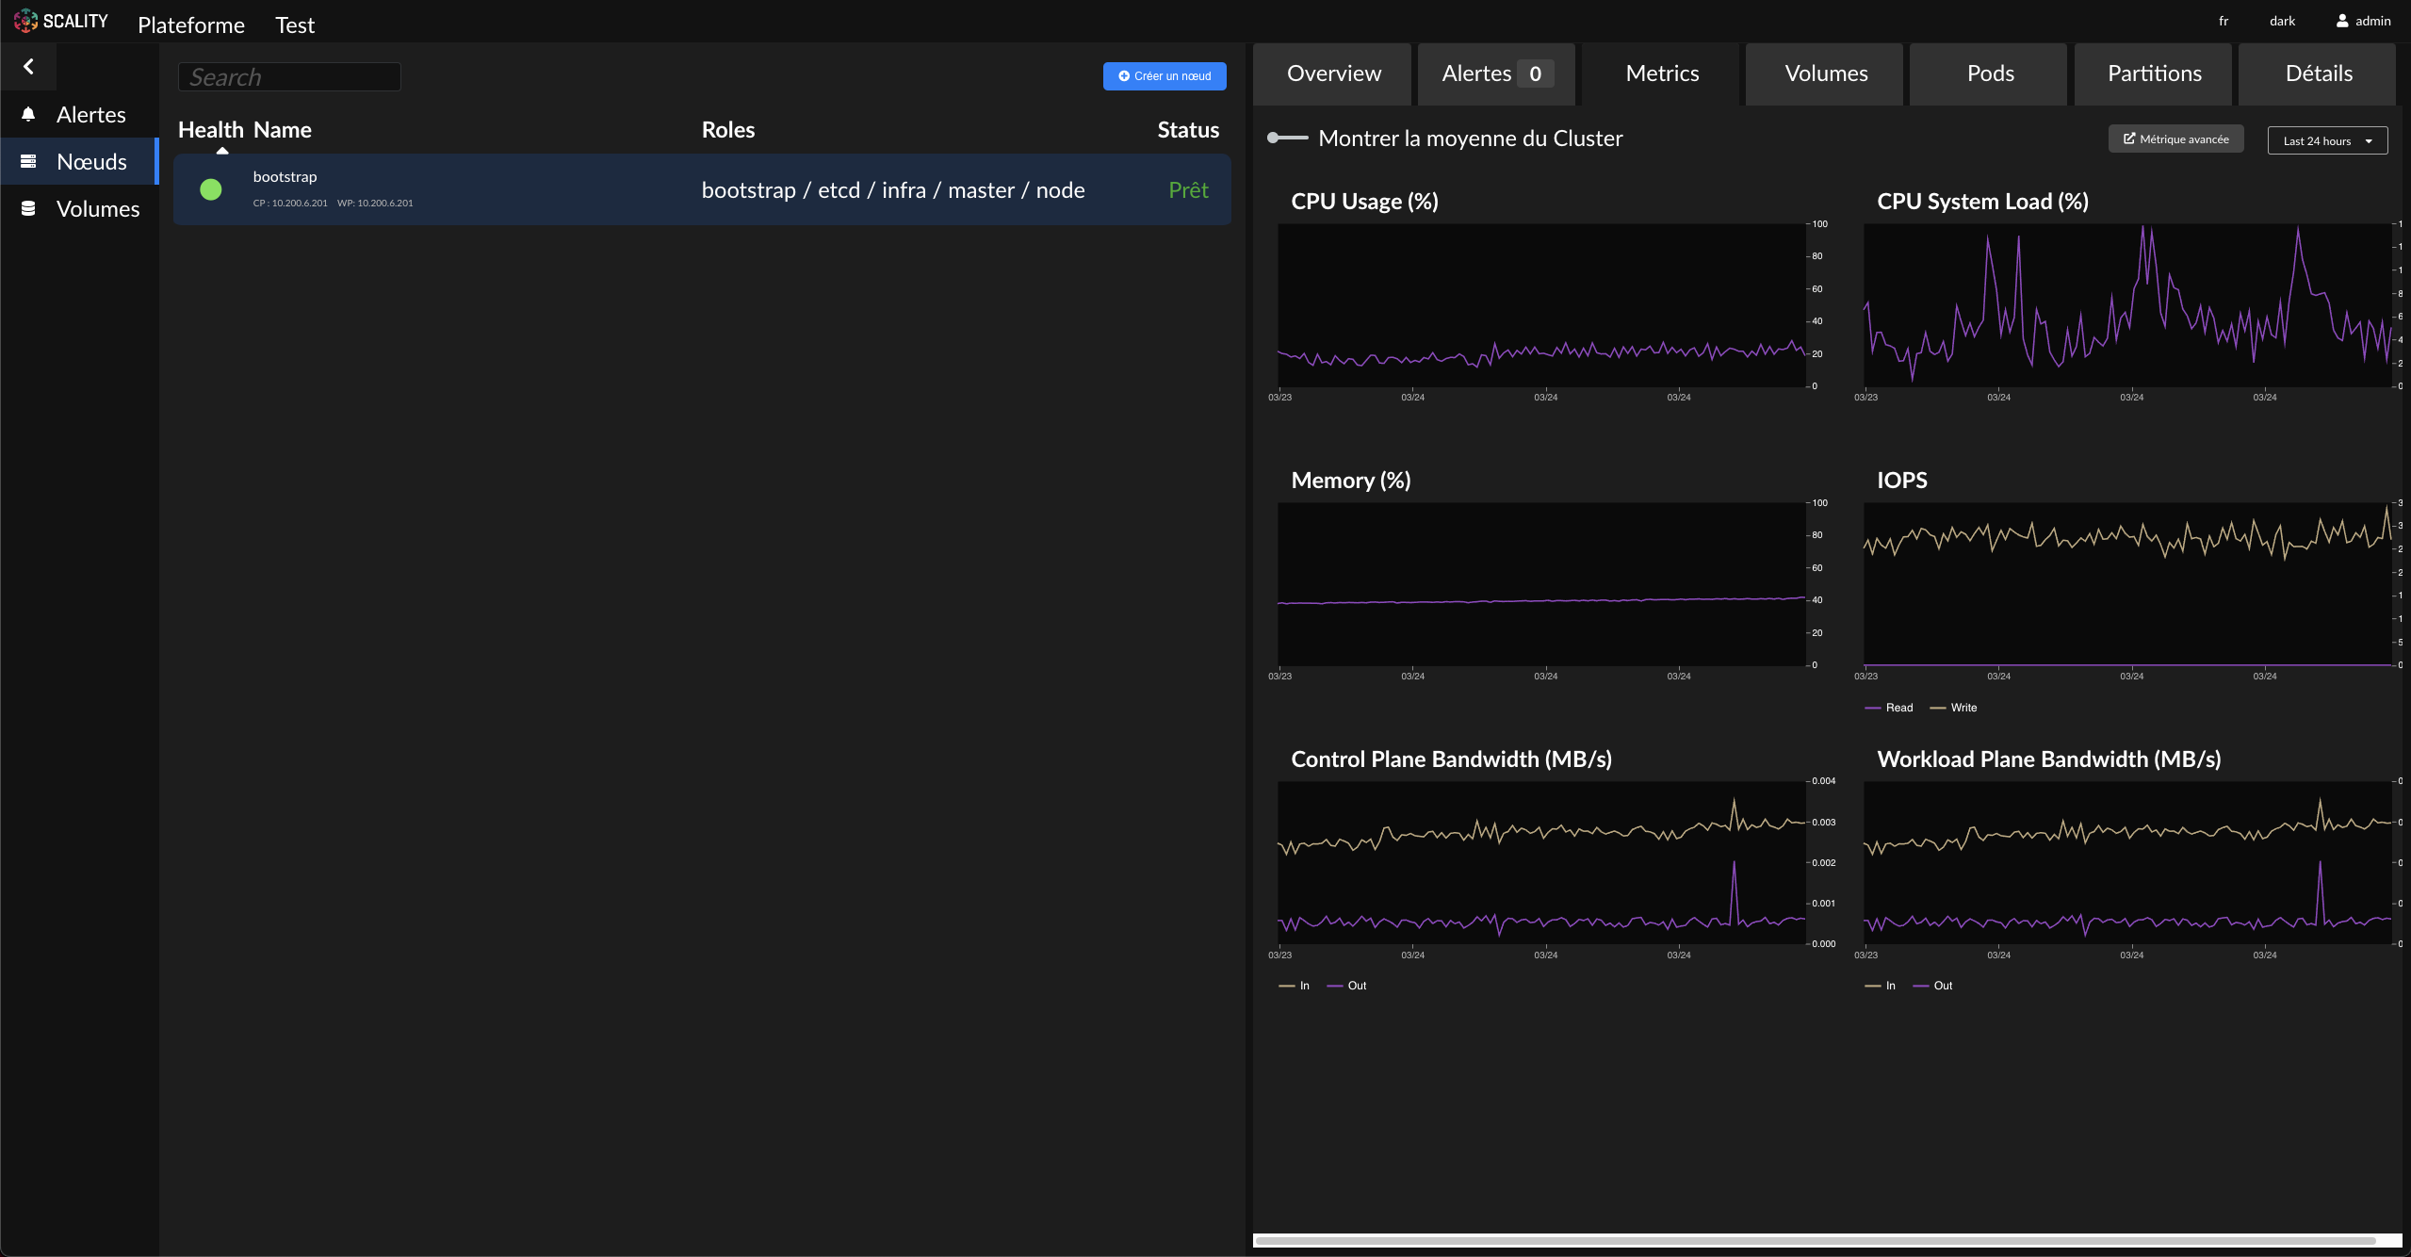Open the Last 24 hours dropdown
This screenshot has height=1257, width=2411.
pos(2326,140)
